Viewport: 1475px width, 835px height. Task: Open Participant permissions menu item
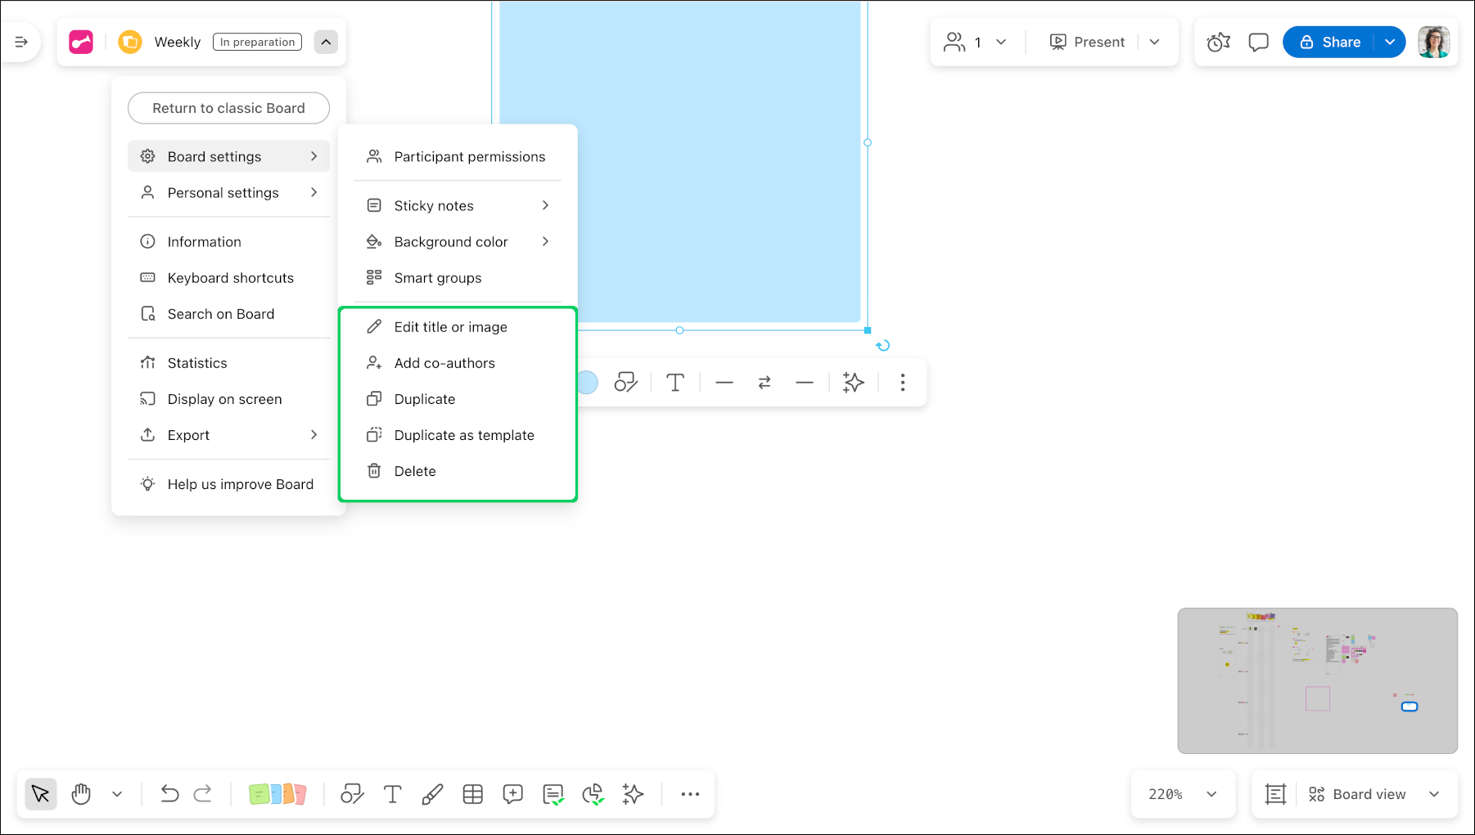[469, 156]
